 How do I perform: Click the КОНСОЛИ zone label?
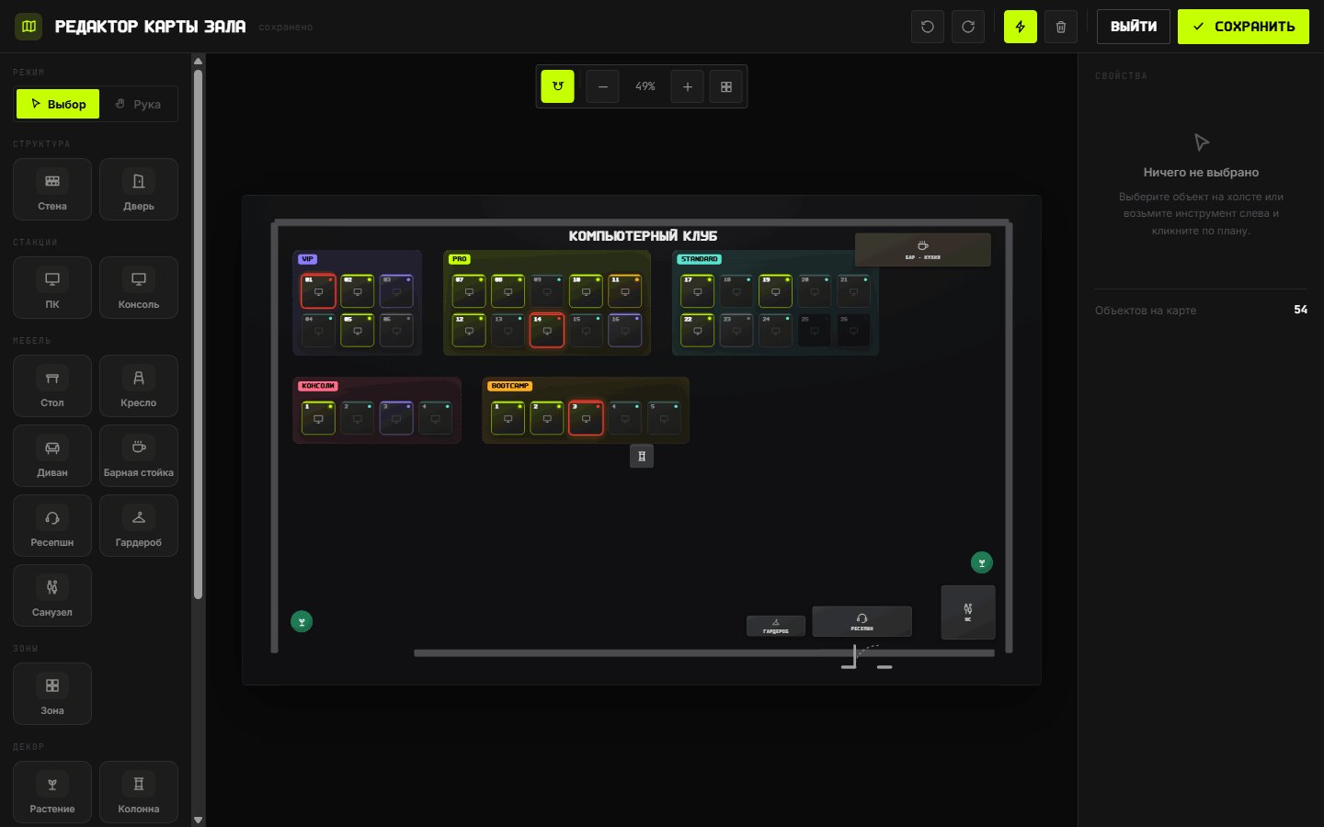tap(317, 386)
